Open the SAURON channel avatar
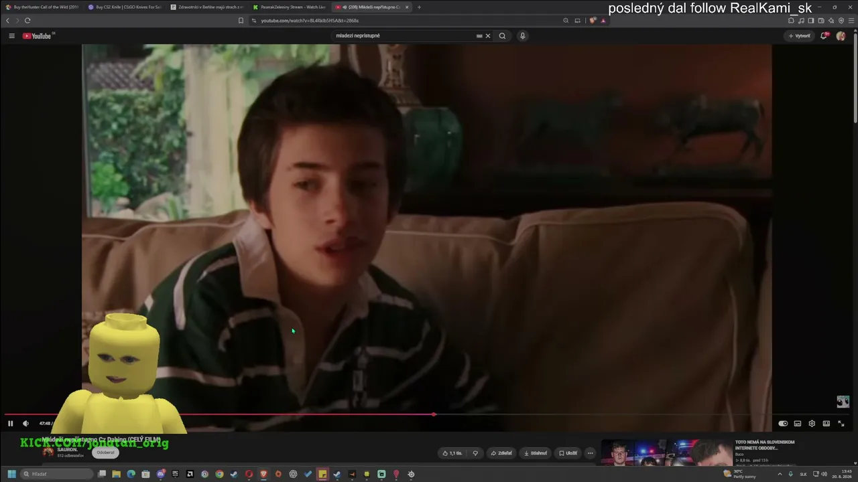Image resolution: width=858 pixels, height=482 pixels. coord(48,452)
